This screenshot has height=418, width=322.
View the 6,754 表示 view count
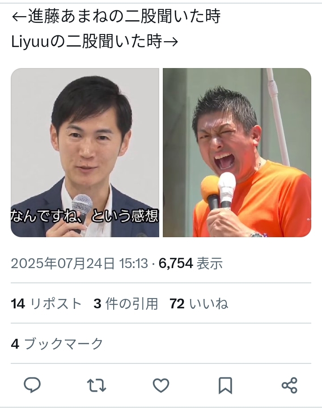click(191, 264)
